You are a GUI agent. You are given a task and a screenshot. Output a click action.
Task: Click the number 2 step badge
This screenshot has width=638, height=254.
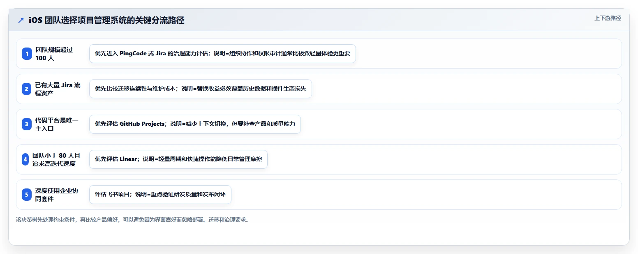(x=27, y=89)
